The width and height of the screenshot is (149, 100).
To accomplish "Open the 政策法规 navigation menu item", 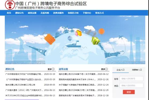I will pyautogui.click(x=32, y=13).
